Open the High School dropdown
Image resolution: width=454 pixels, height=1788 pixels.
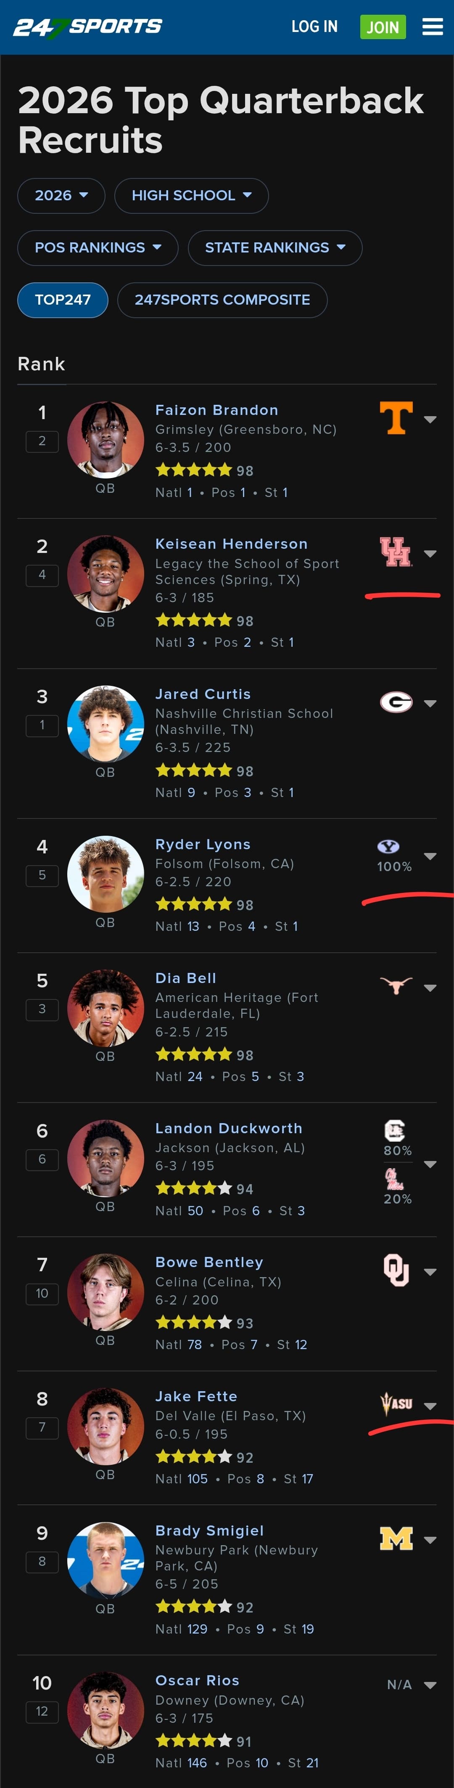point(191,196)
